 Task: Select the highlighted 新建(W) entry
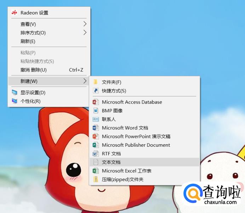[x=49, y=81]
